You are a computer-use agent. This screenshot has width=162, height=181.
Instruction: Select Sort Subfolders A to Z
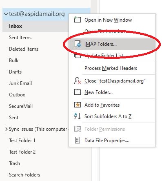coord(108,116)
